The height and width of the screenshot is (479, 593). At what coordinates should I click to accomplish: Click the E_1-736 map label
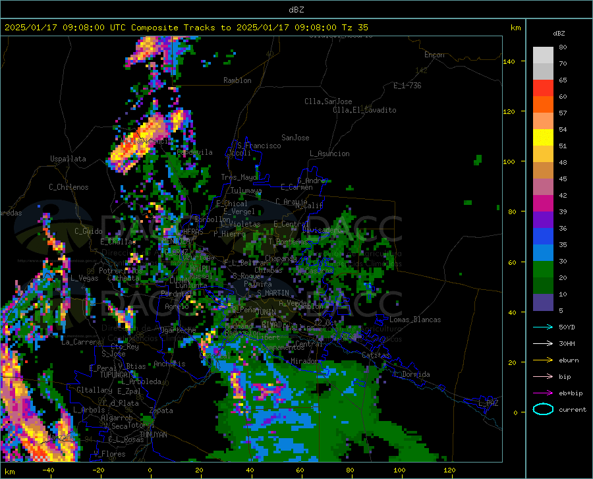407,86
